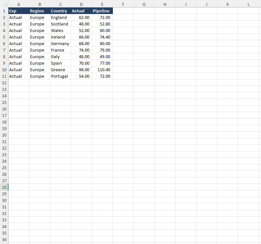Select row 36 header
This screenshot has height=244, width=261.
point(4,240)
